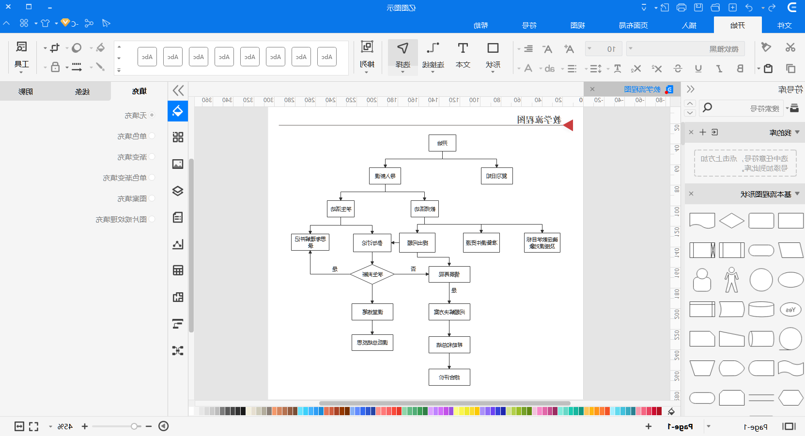Open the chart panel in side strip
This screenshot has height=436, width=805.
click(x=178, y=244)
